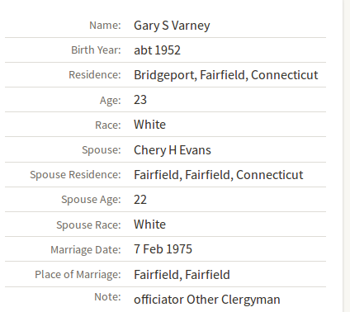Click the Name field label
Screen dimensions: 350x312
pos(105,26)
